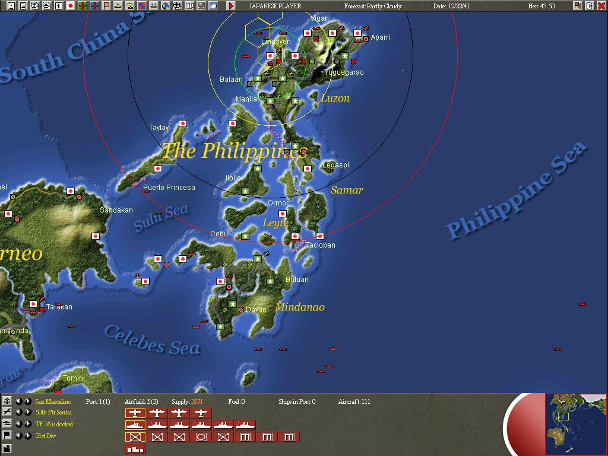Image resolution: width=608 pixels, height=456 pixels.
Task: Cycle to next task force with right arrow
Action: click(27, 424)
